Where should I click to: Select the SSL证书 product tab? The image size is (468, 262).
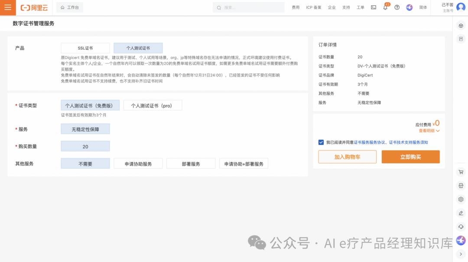85,48
